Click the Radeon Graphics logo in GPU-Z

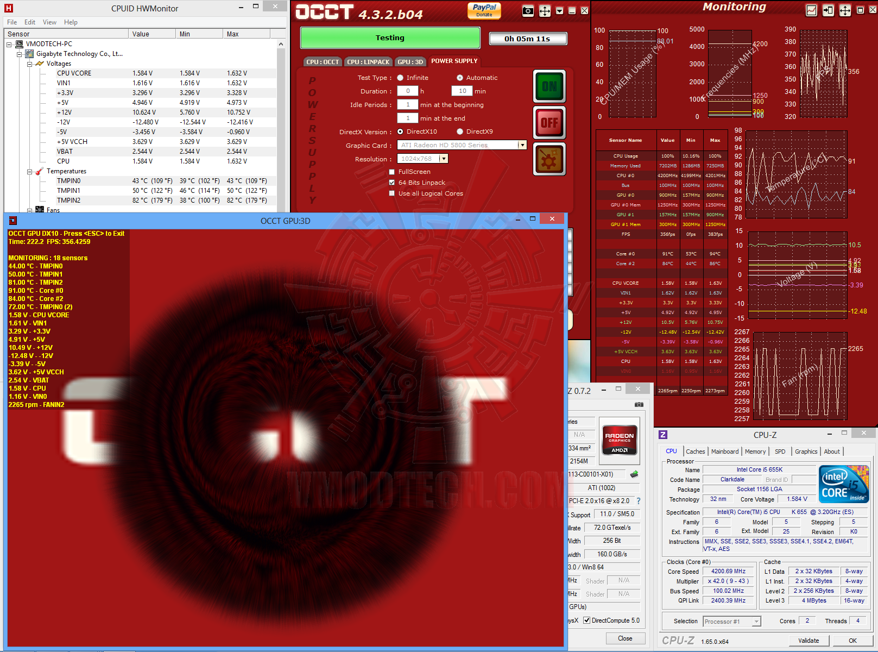620,440
